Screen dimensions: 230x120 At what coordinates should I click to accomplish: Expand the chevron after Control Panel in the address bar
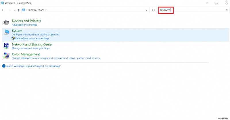click(x=46, y=10)
